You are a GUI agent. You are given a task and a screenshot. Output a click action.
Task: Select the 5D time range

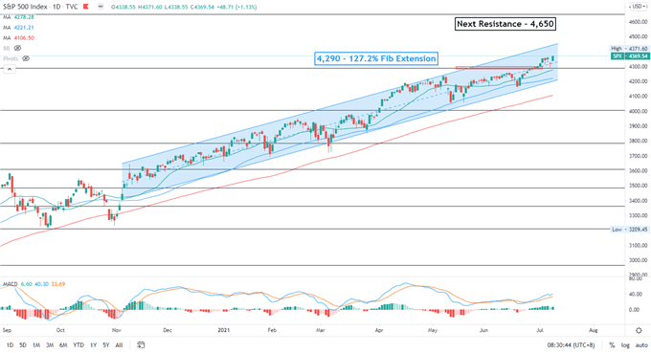coord(23,344)
